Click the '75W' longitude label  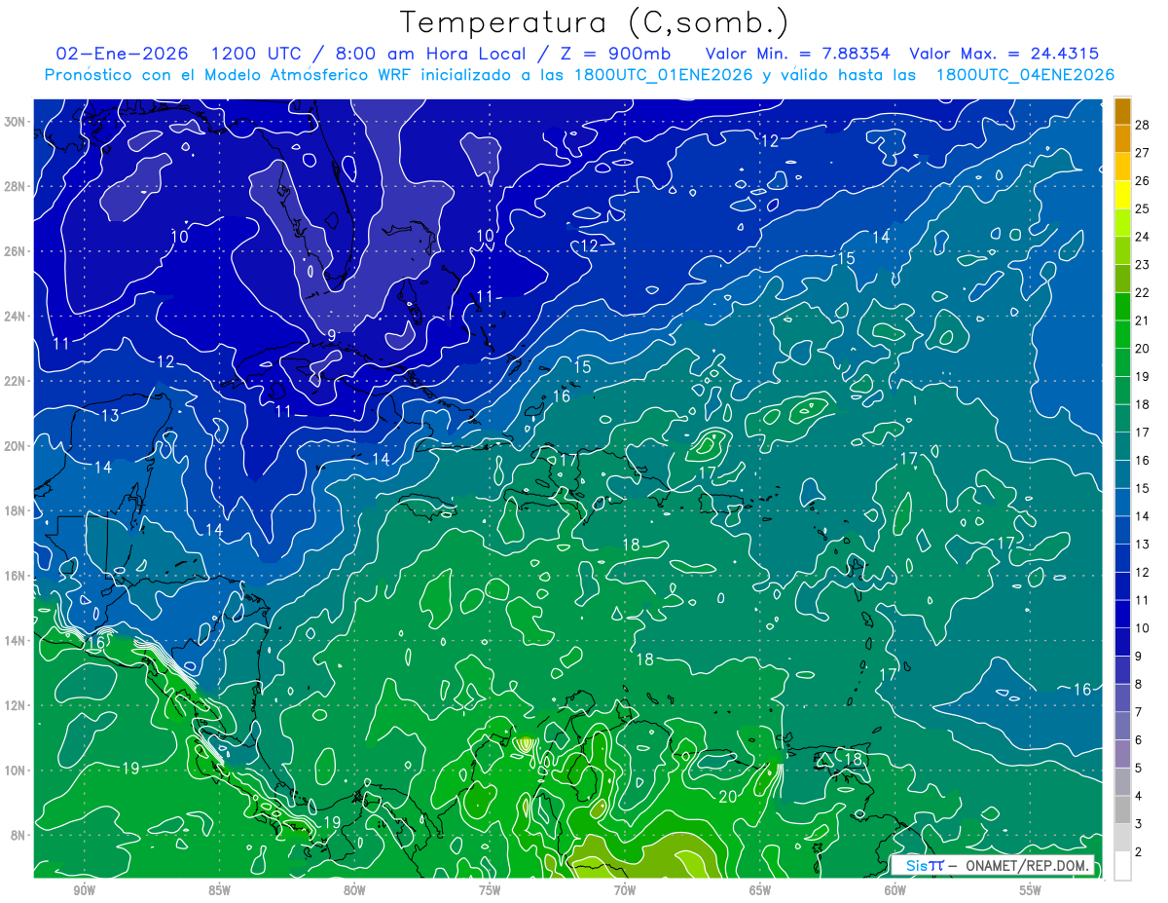[x=490, y=890]
